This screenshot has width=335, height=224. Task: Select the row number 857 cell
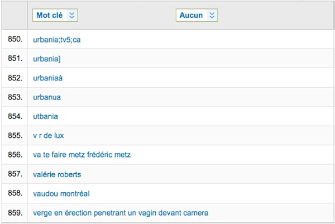coord(15,174)
